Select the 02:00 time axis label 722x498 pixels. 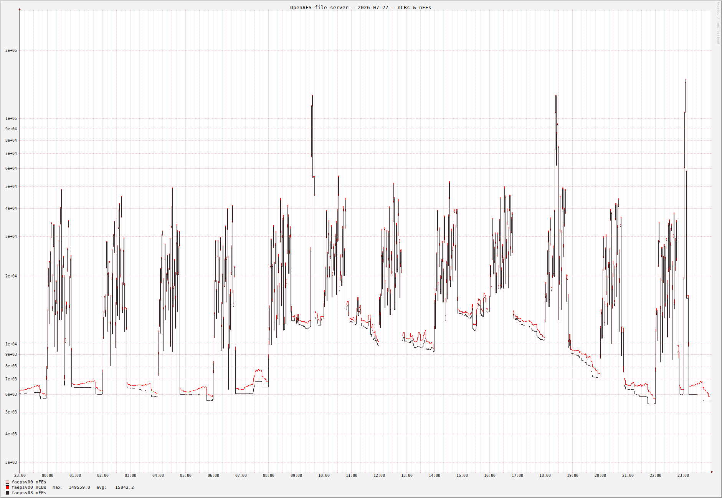pos(103,476)
